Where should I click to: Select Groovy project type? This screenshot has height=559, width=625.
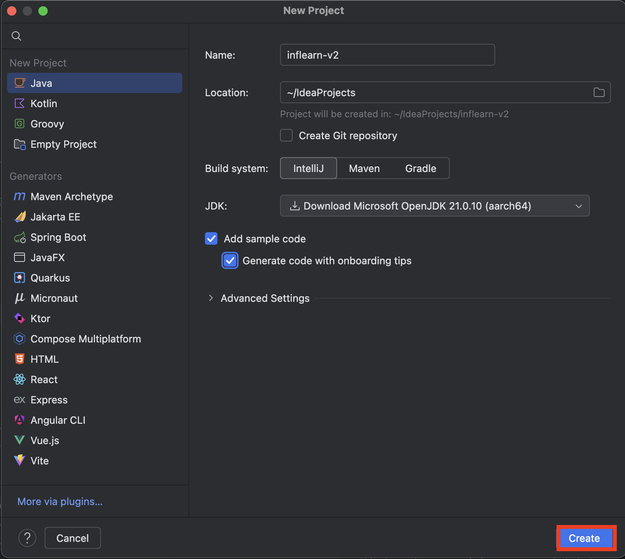[x=95, y=124]
